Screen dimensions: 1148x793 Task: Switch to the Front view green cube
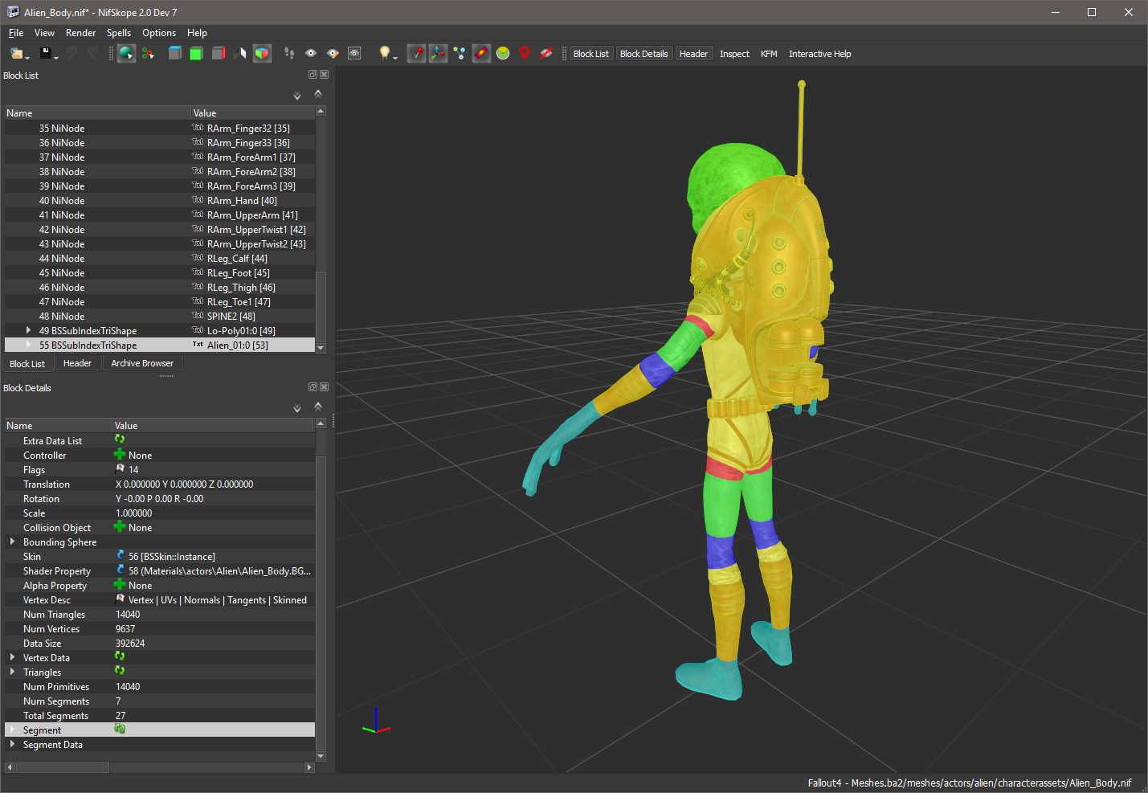pos(196,53)
